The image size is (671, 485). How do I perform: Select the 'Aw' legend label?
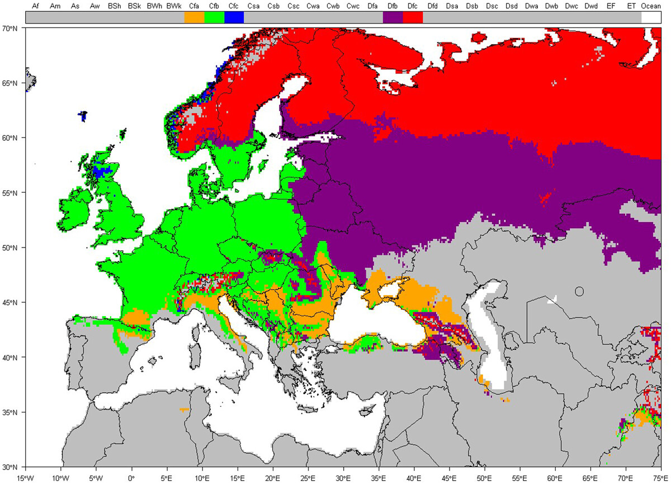click(x=95, y=6)
